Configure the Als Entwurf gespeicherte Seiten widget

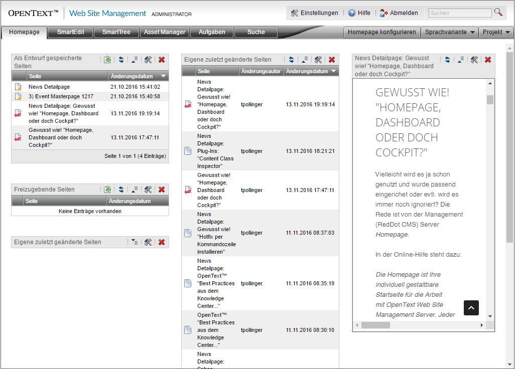coord(148,60)
